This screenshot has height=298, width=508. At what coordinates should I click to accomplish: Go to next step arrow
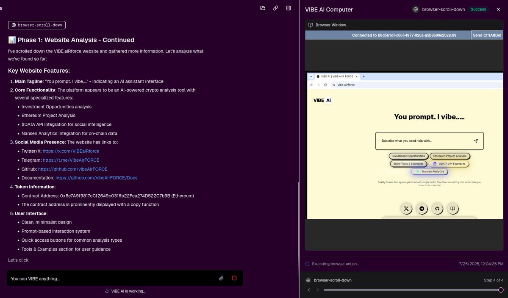(x=317, y=290)
